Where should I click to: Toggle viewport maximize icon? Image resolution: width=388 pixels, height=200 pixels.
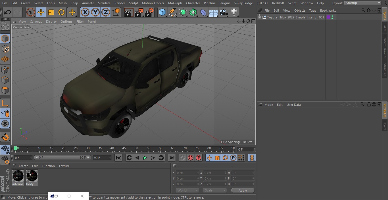253,21
